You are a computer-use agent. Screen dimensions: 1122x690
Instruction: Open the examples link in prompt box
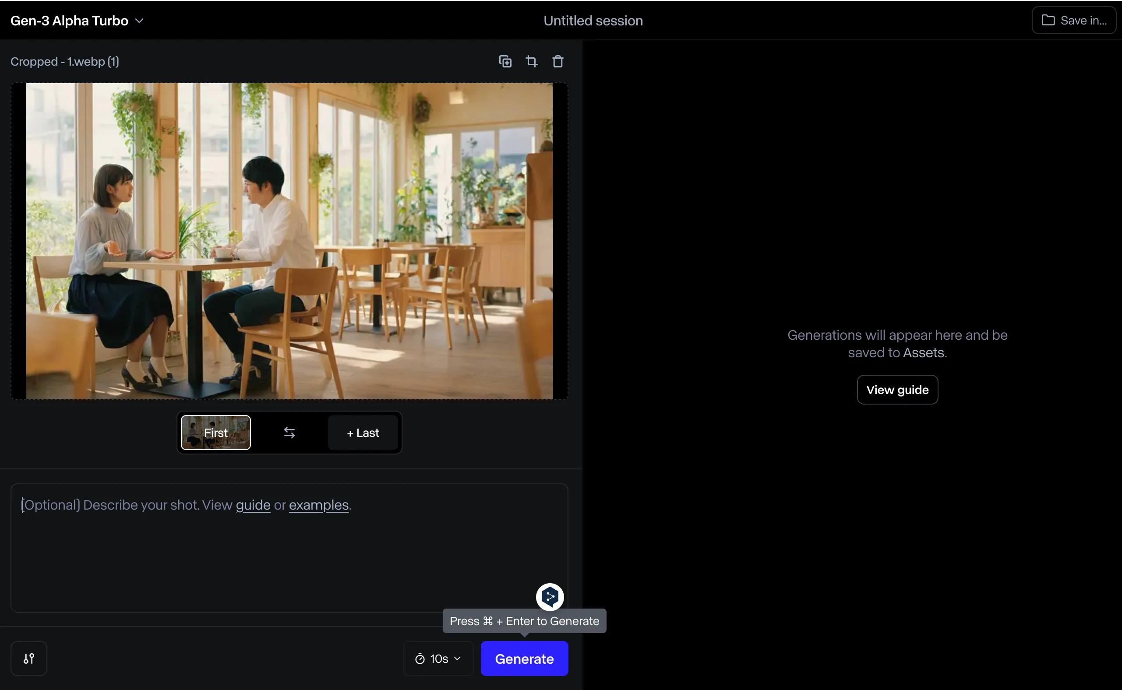319,505
